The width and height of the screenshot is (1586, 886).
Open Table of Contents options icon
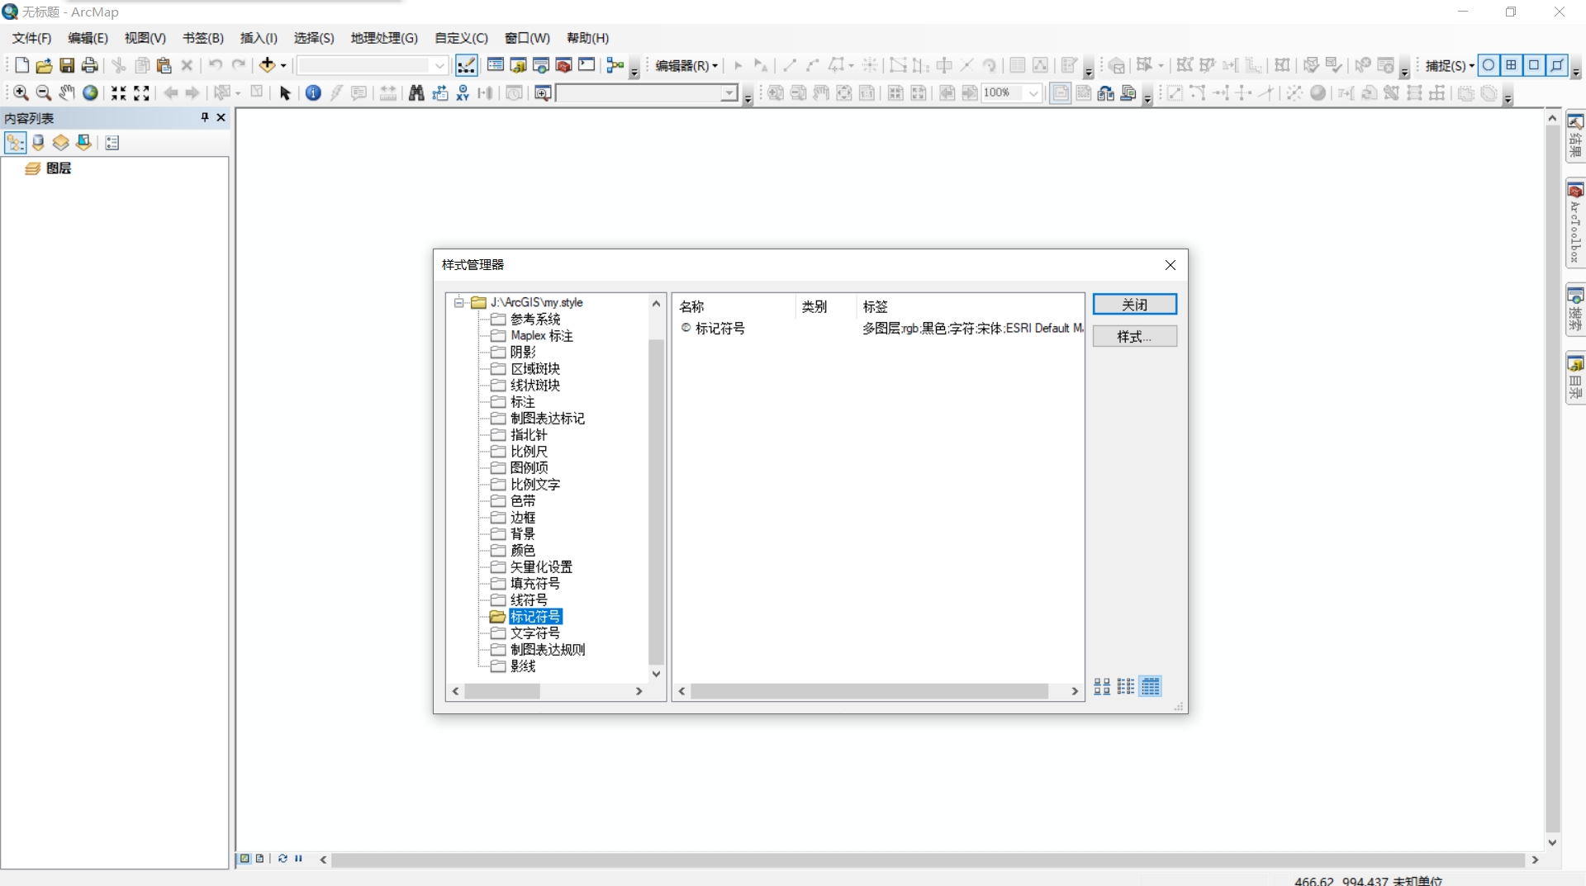point(112,143)
